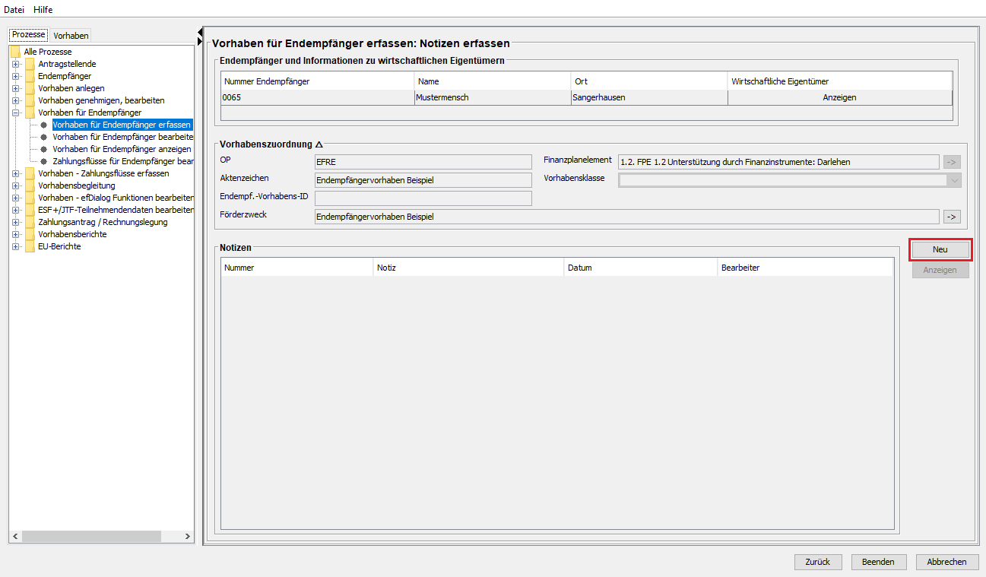Open the Datei menu
The height and width of the screenshot is (577, 986).
[x=14, y=9]
